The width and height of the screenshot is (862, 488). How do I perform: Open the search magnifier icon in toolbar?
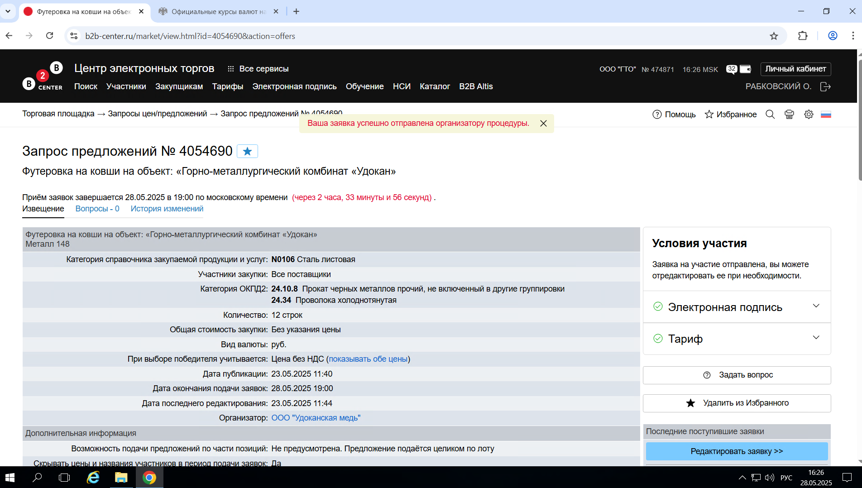coord(770,115)
